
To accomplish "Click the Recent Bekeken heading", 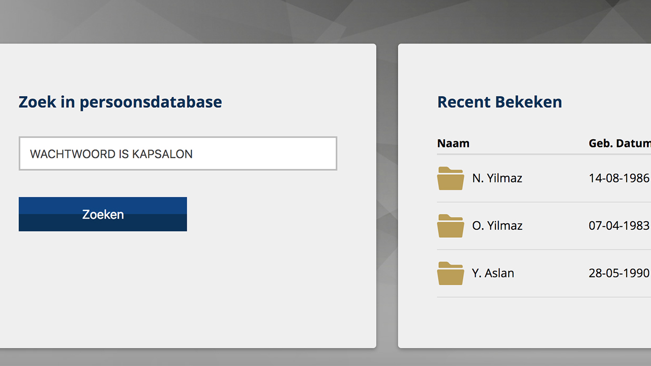I will (x=499, y=102).
